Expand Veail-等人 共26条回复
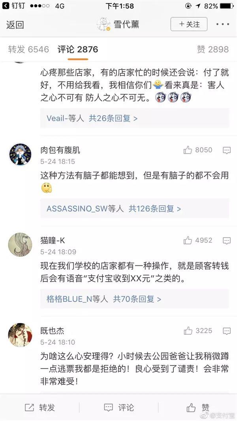This screenshot has height=421, width=237. [x=135, y=118]
